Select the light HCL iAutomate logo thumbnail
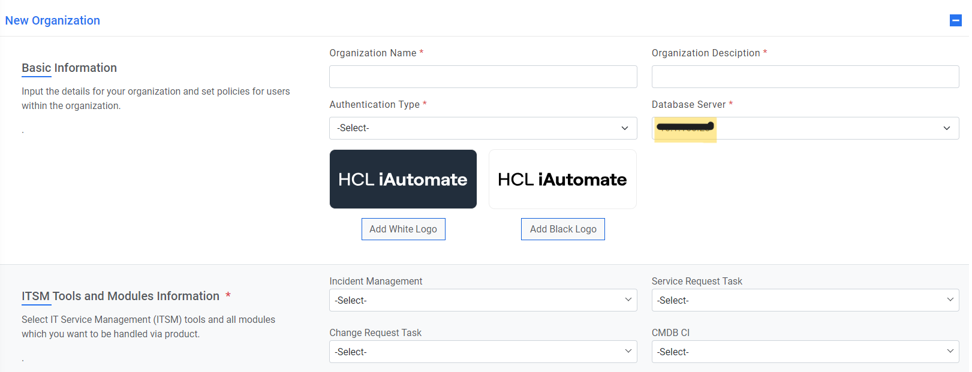The image size is (972, 372). (562, 179)
